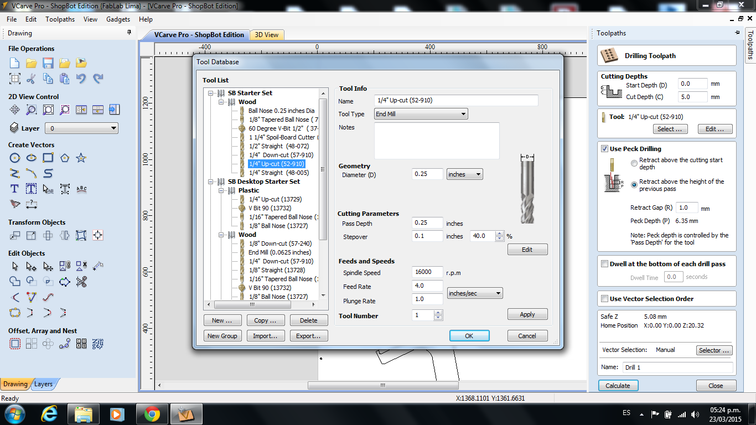Increase the Stepover percent stepper
The height and width of the screenshot is (425, 756).
500,234
